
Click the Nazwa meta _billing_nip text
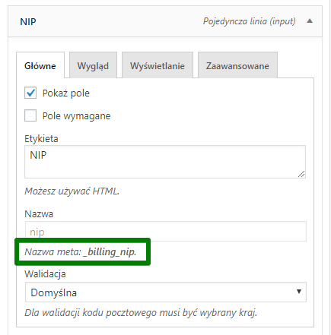[81, 252]
